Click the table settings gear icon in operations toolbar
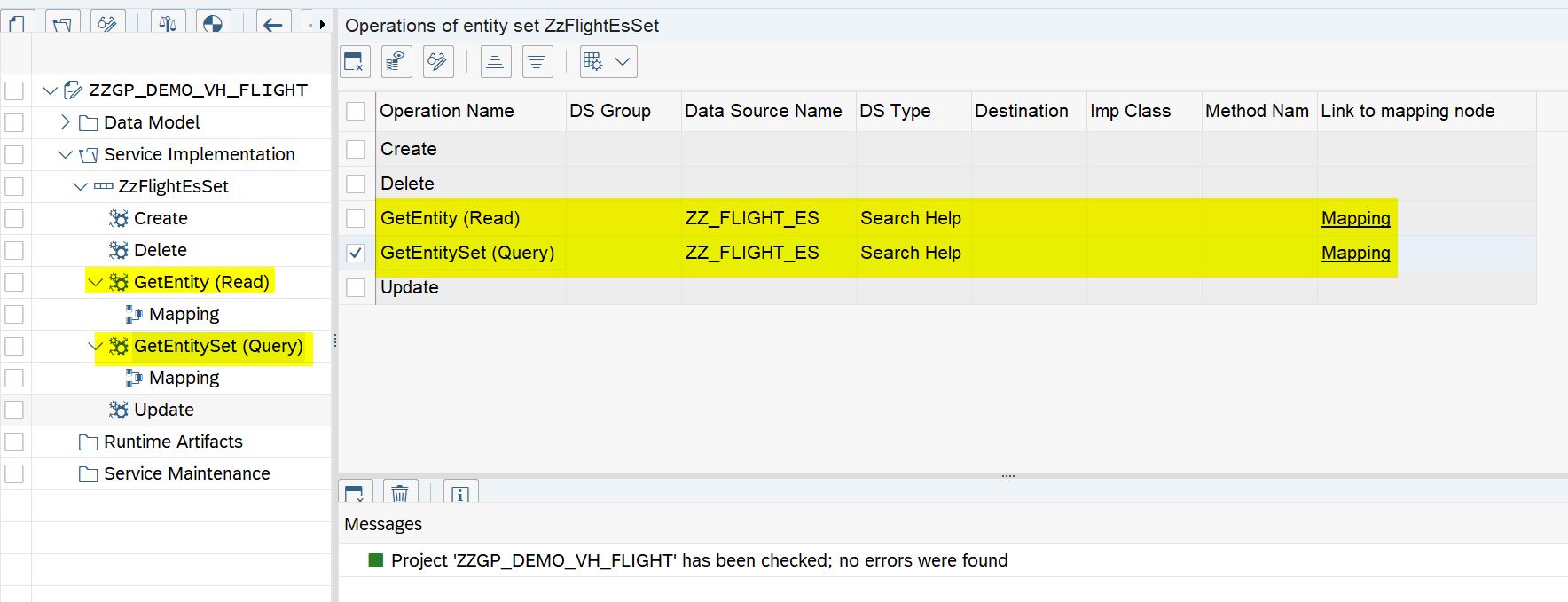 [x=592, y=61]
